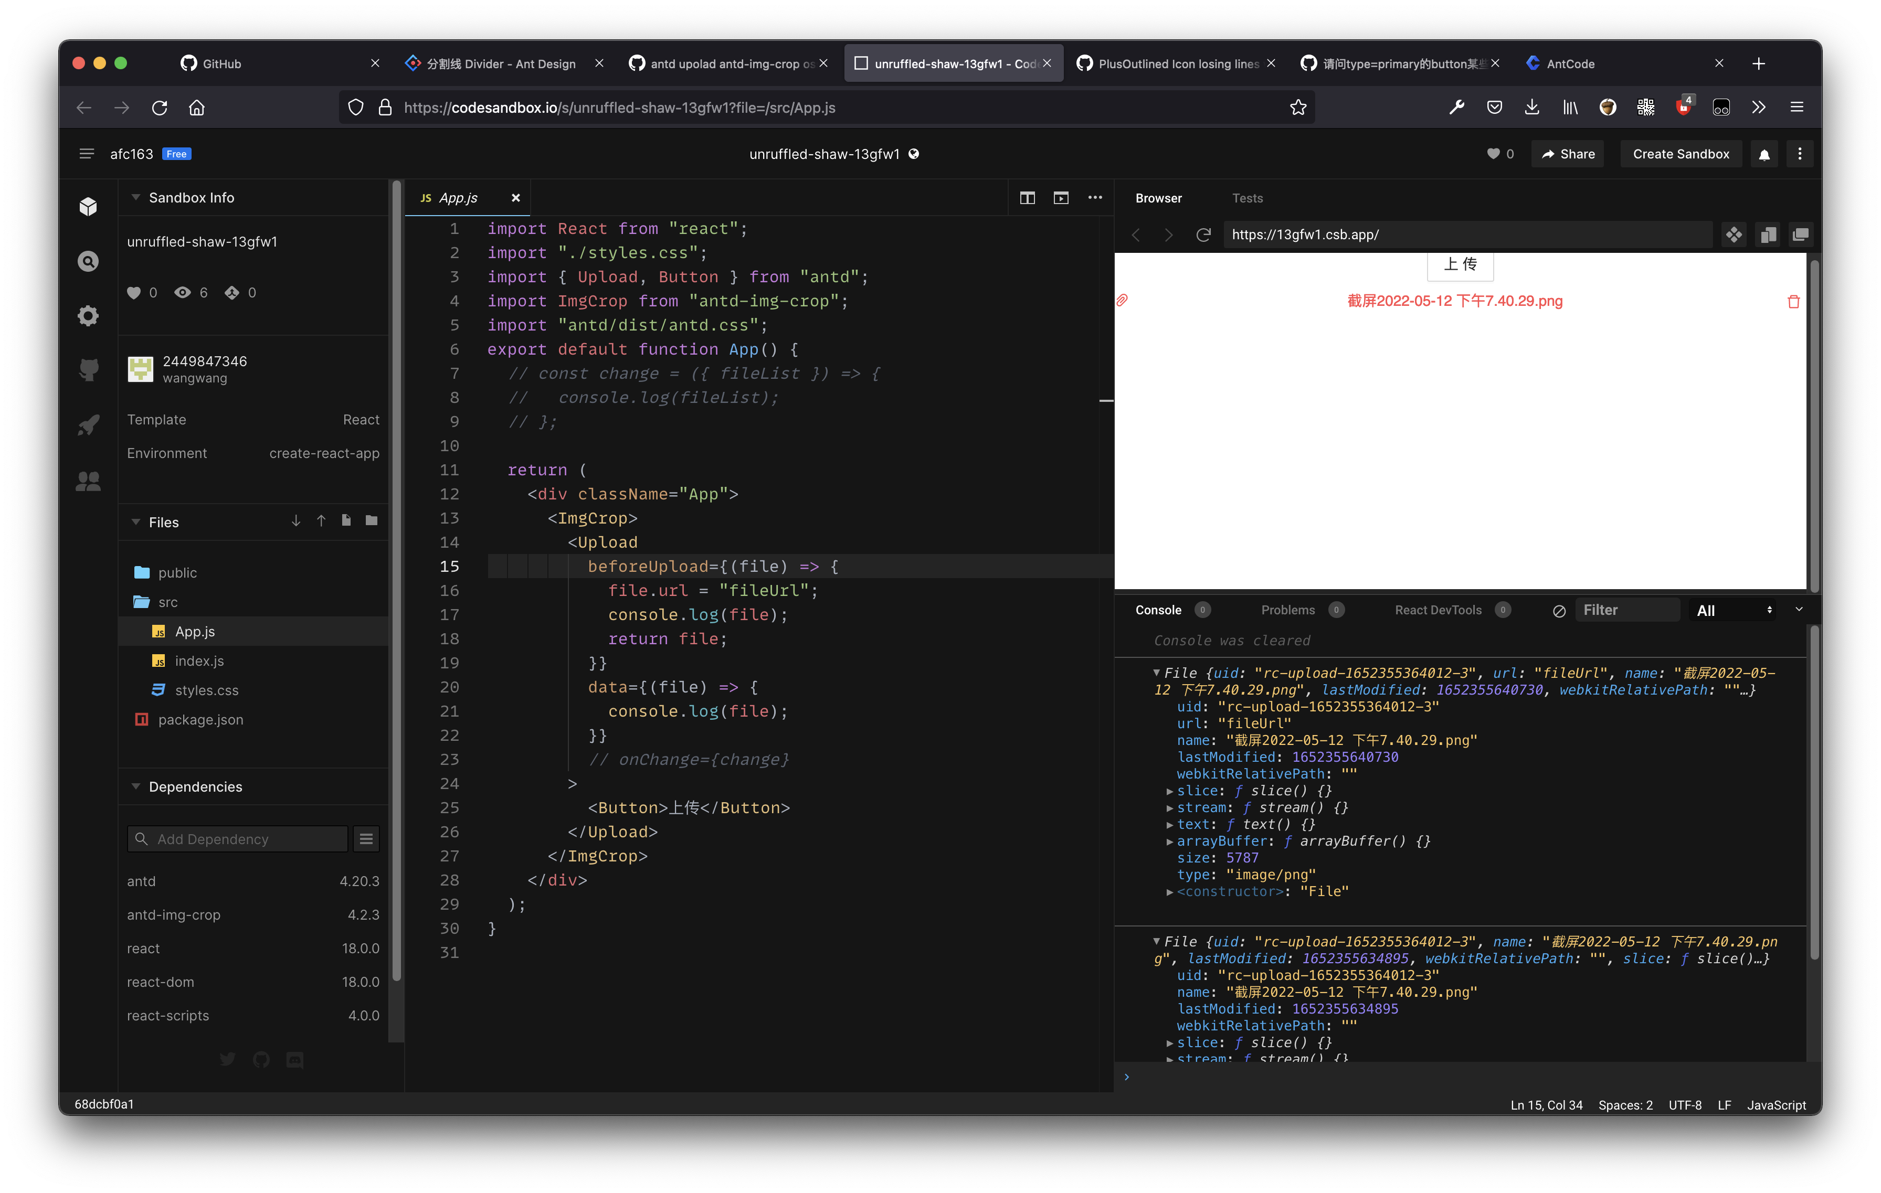
Task: Click the clear console icon
Action: tap(1558, 611)
